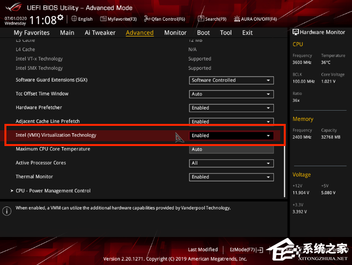Click the 11:08 clock display
Screen dimensions: 352x265
[43, 20]
